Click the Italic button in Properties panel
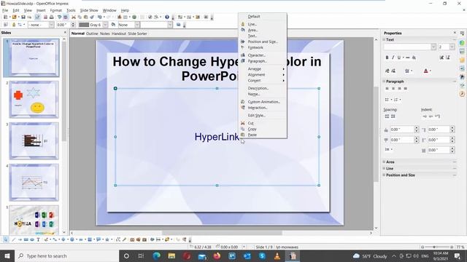 (x=393, y=57)
